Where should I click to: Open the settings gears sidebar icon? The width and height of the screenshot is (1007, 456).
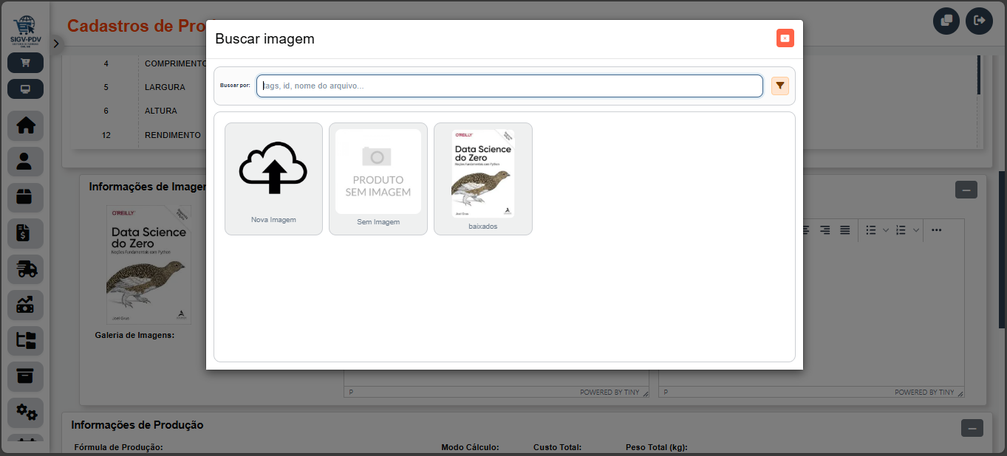coord(26,412)
